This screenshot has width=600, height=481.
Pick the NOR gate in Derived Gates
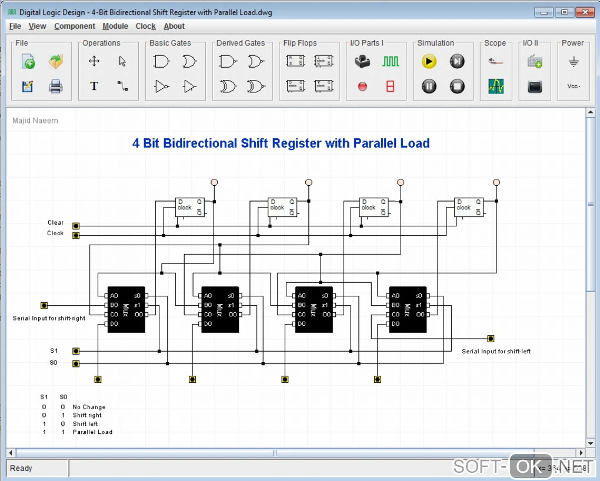(256, 61)
